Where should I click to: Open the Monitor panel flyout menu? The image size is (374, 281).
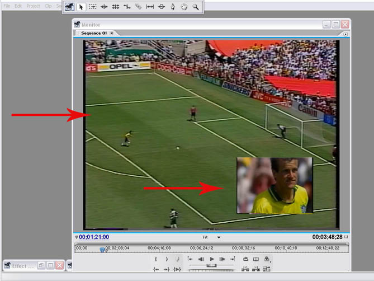point(345,34)
